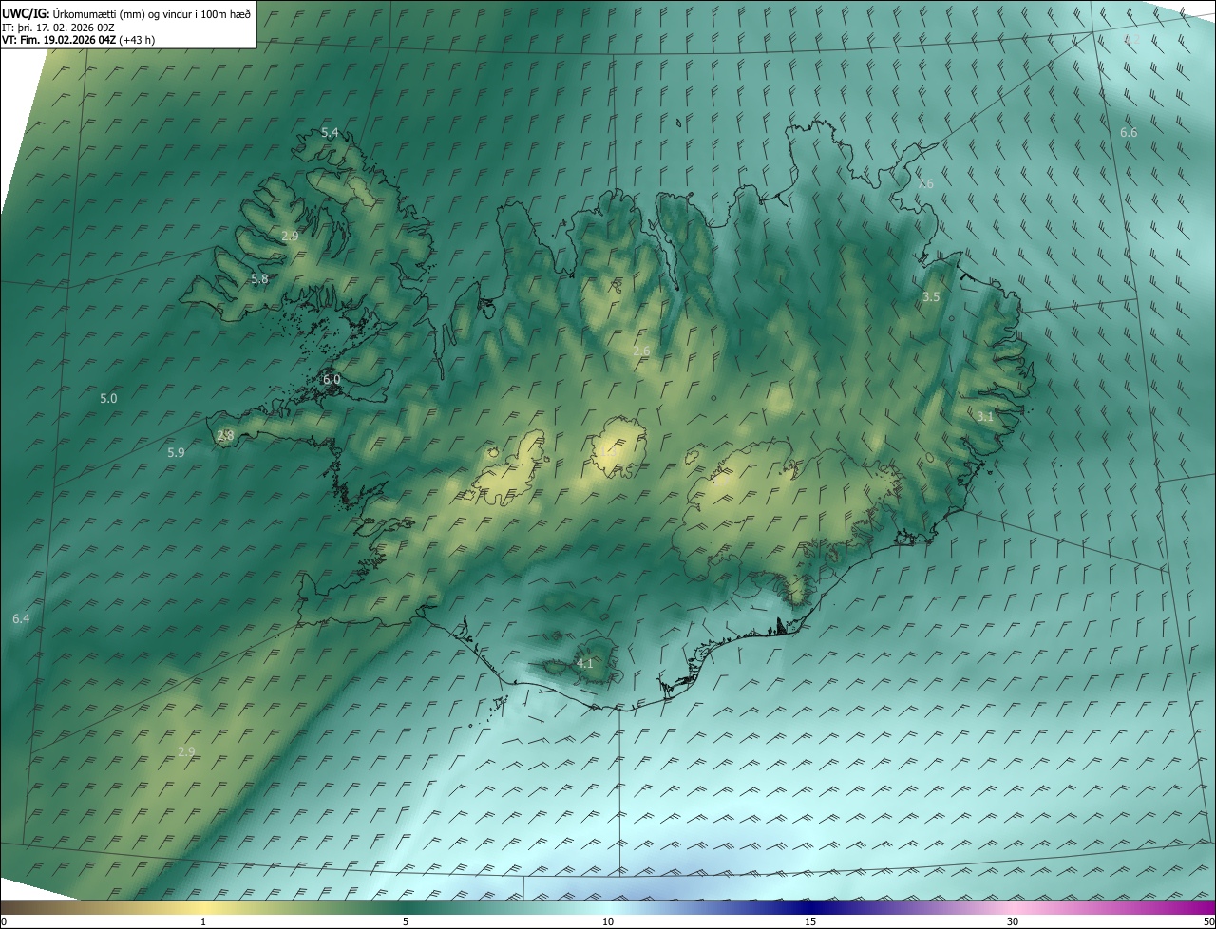Select the "7.6" value label
The height and width of the screenshot is (929, 1216).
click(x=925, y=183)
